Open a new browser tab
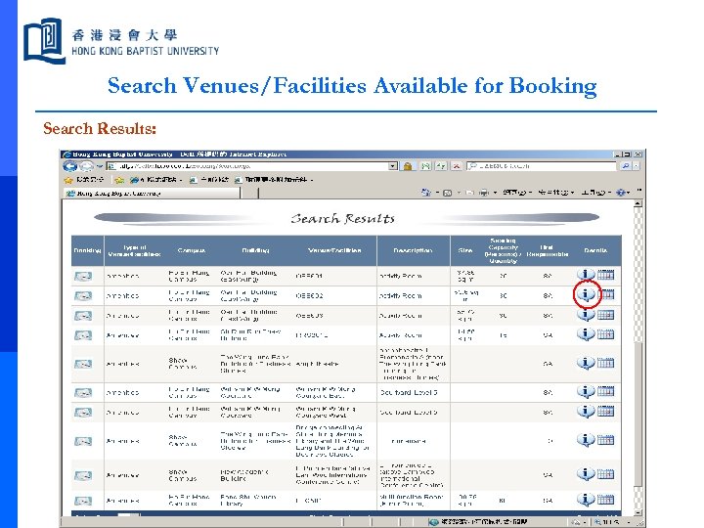Image resolution: width=704 pixels, height=528 pixels. click(249, 193)
